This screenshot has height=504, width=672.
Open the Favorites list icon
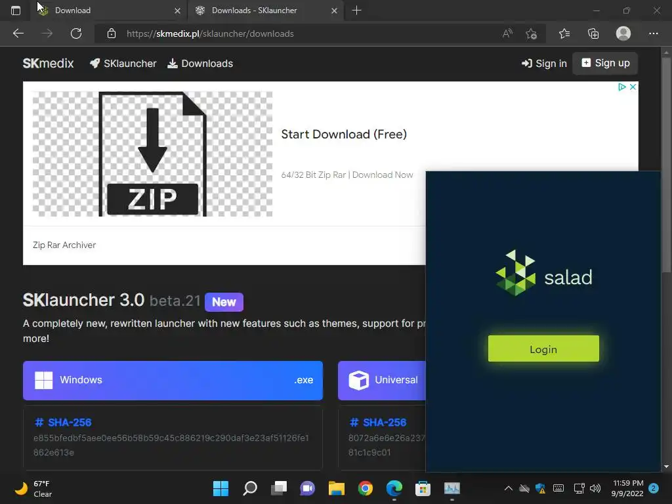pyautogui.click(x=564, y=33)
